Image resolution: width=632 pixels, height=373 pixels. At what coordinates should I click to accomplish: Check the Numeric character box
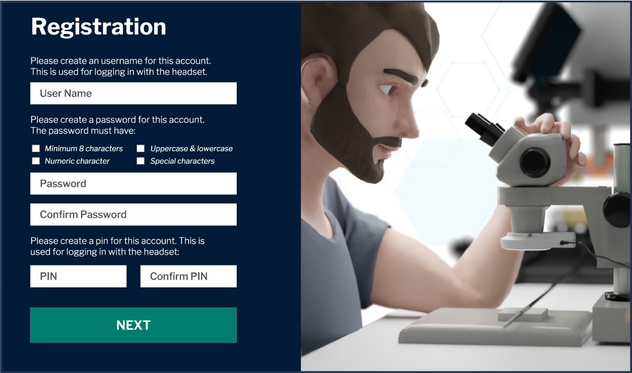click(36, 161)
